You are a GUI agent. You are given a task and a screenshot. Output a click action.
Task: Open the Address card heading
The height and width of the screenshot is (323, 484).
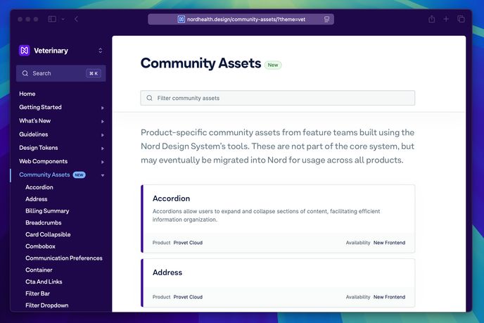(167, 272)
